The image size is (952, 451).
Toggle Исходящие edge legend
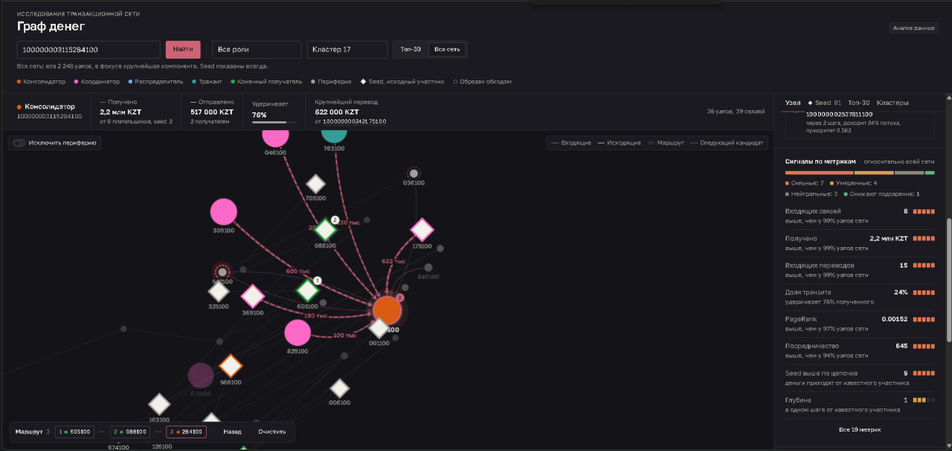click(x=620, y=143)
